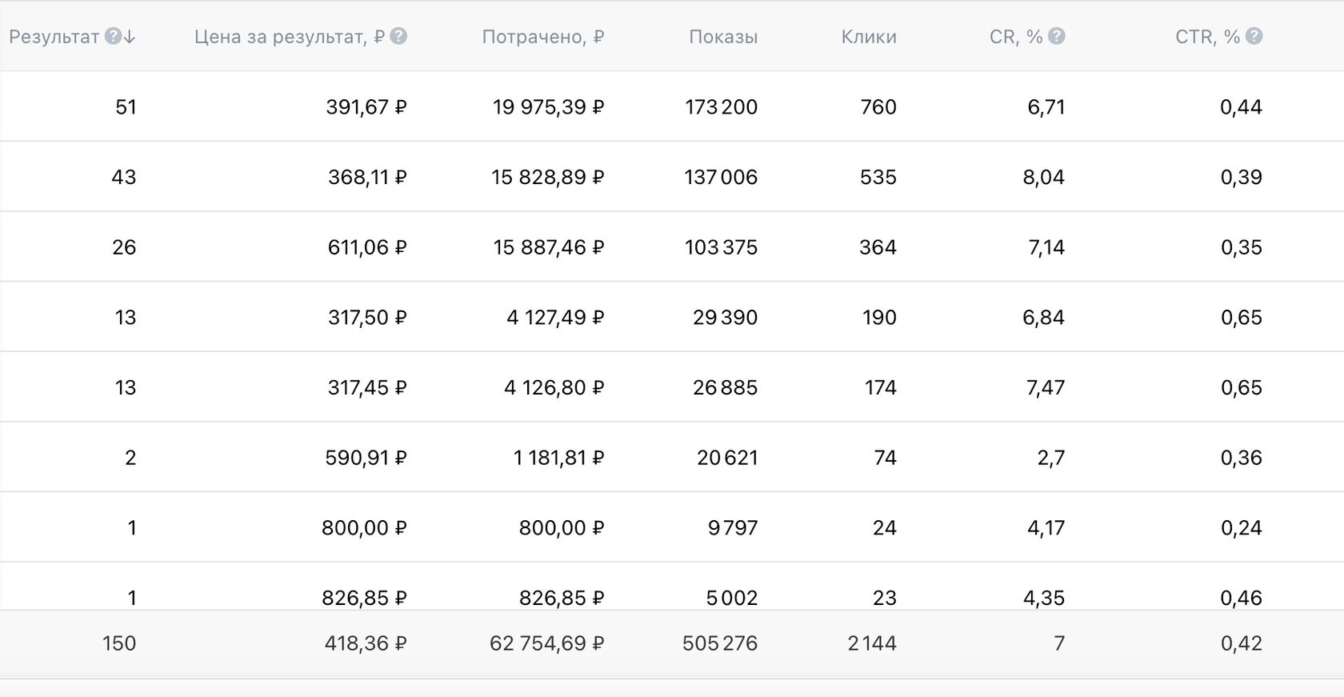Select CTR value 0,39
The image size is (1344, 697).
tap(1242, 177)
